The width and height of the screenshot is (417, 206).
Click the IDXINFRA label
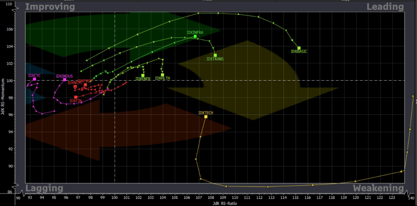pos(195,33)
